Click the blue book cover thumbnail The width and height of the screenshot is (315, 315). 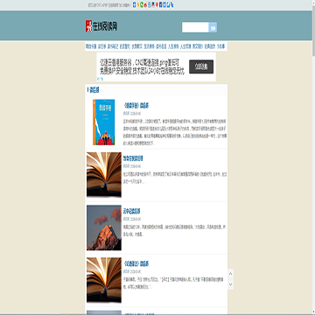click(104, 122)
